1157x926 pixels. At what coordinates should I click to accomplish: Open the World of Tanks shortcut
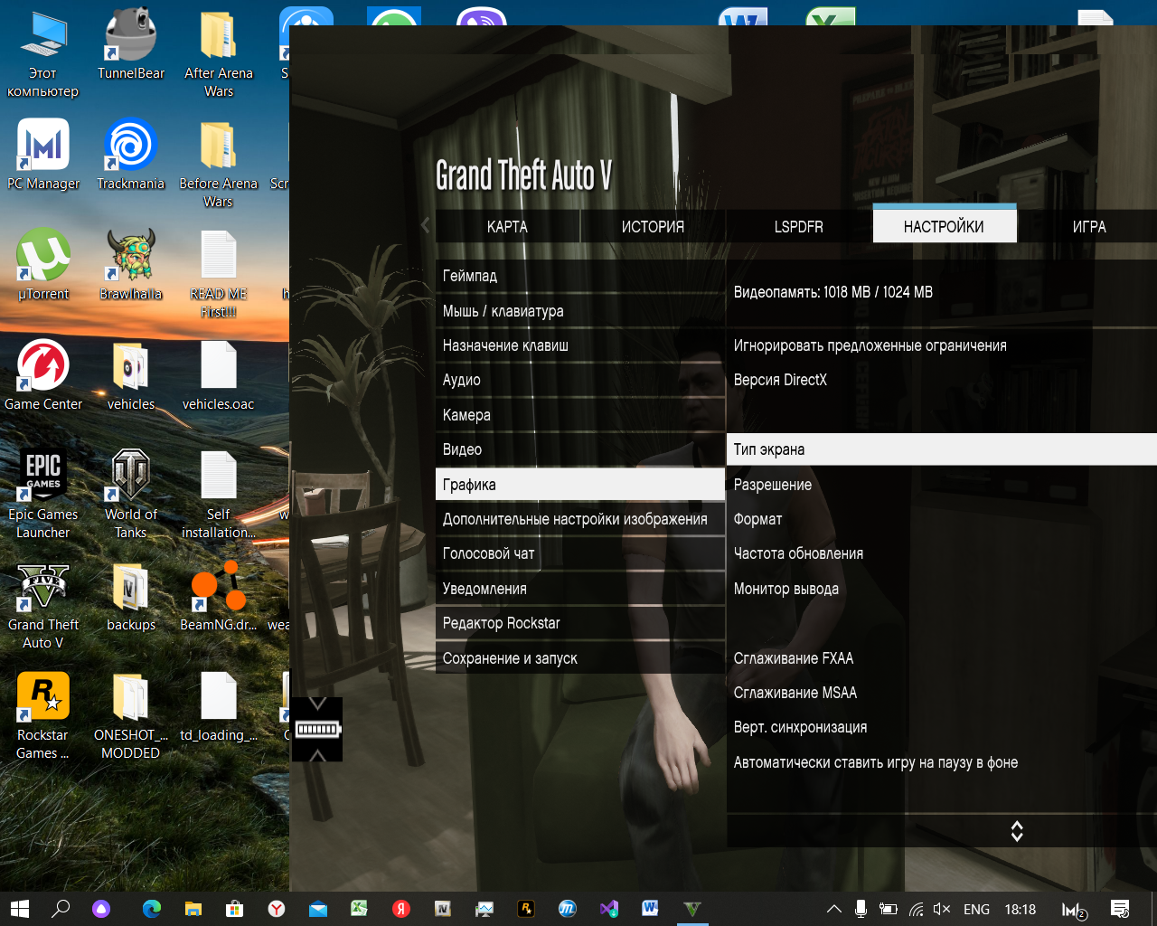(131, 496)
